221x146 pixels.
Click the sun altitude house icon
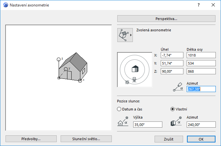click(123, 121)
